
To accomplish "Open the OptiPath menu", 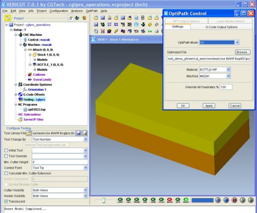I will [x=92, y=11].
